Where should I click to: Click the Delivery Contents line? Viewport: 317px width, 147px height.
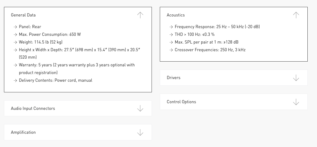(x=55, y=80)
